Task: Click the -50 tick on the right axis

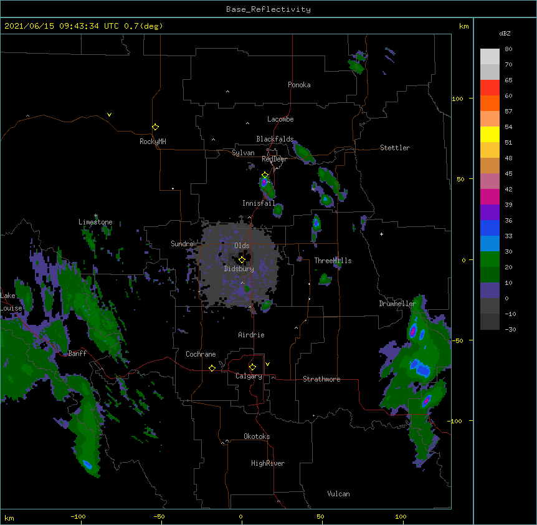Action: [x=457, y=340]
